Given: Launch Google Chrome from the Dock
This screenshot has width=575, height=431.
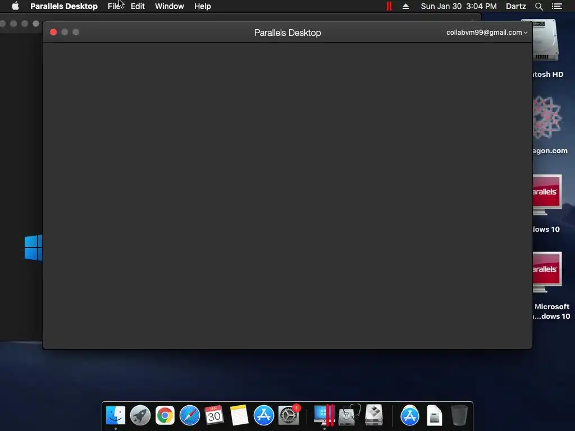Looking at the screenshot, I should [x=165, y=415].
